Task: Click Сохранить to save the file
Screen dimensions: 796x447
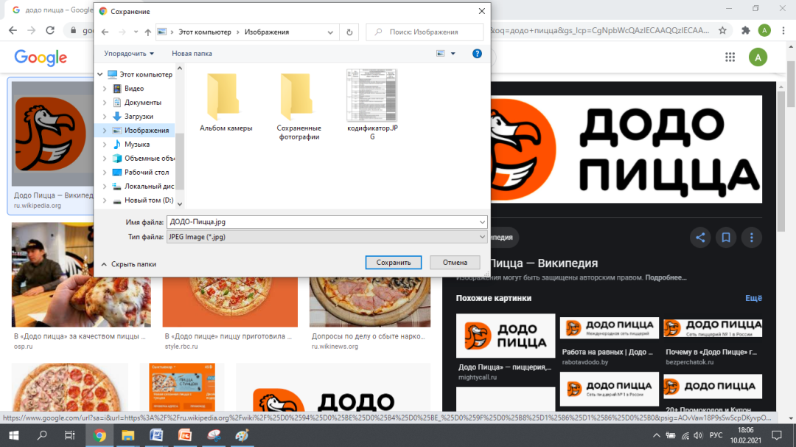Action: (x=394, y=262)
